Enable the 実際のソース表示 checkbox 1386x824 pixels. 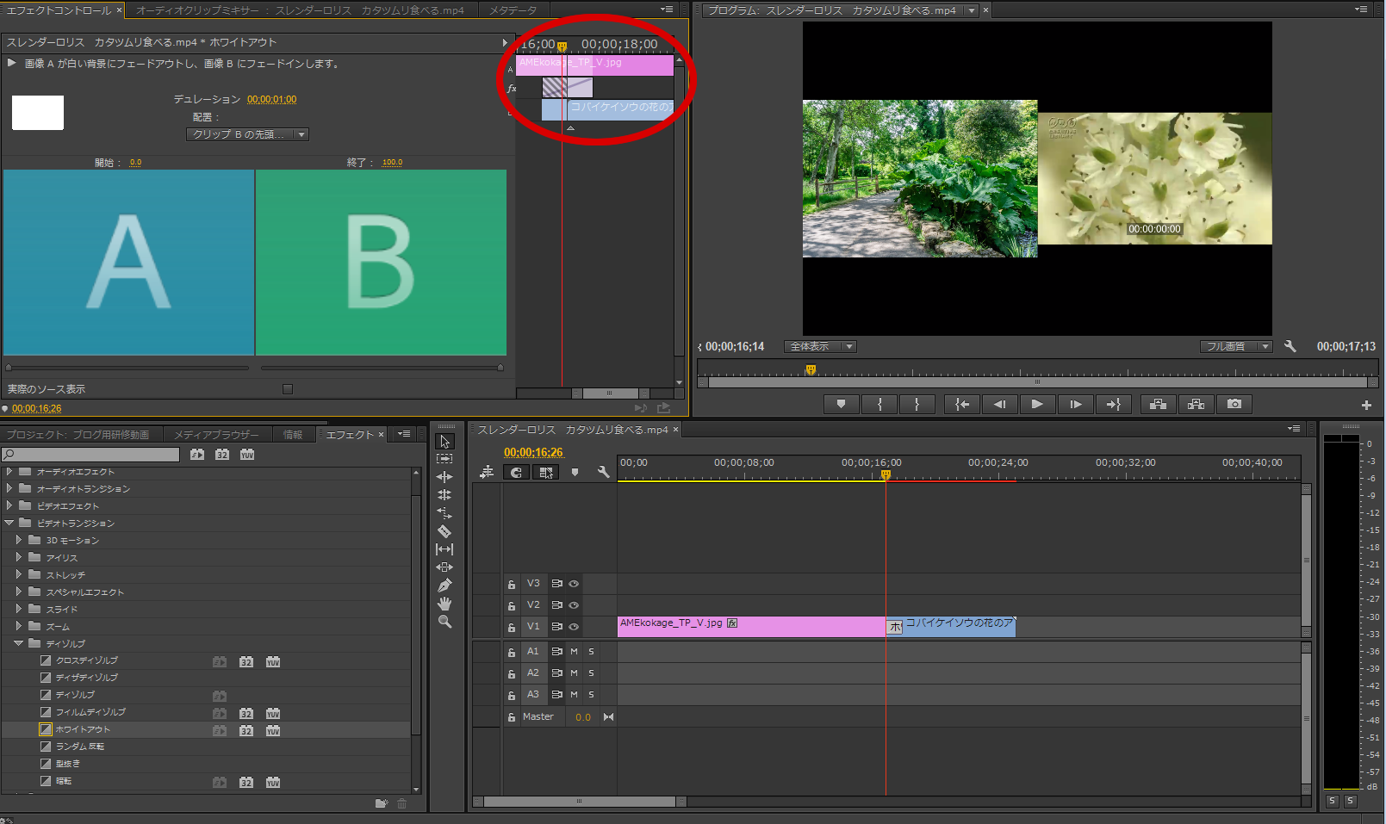click(288, 389)
